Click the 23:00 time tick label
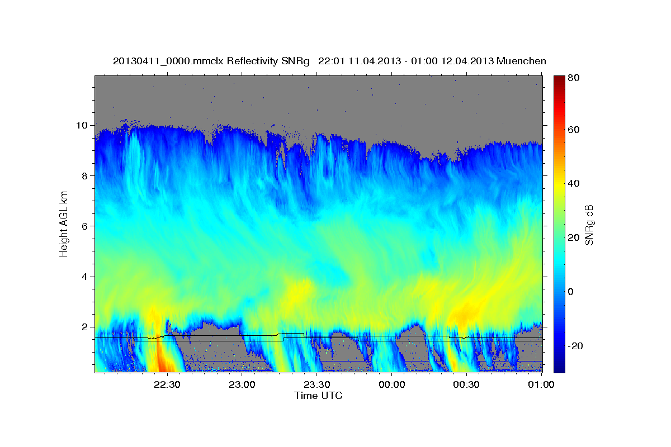The image size is (671, 447). [x=242, y=384]
